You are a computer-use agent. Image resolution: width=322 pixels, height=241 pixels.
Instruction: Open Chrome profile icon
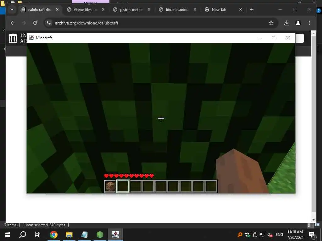[298, 23]
